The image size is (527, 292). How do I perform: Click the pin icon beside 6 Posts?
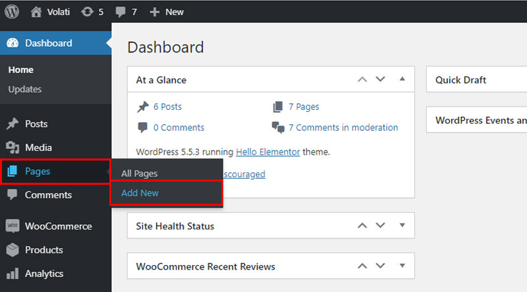tap(142, 107)
